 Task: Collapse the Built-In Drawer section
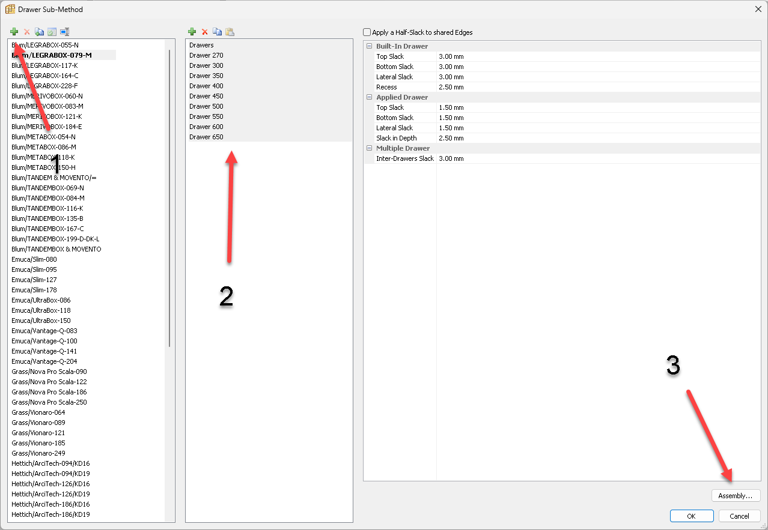tap(369, 46)
